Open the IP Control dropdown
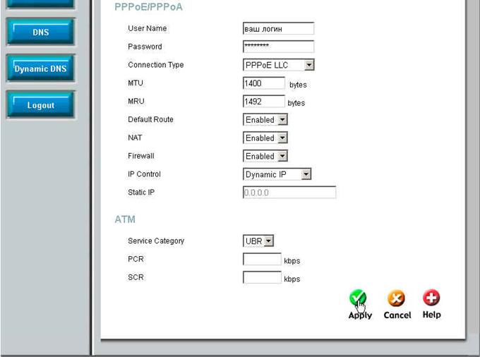480x357 pixels. 277,174
